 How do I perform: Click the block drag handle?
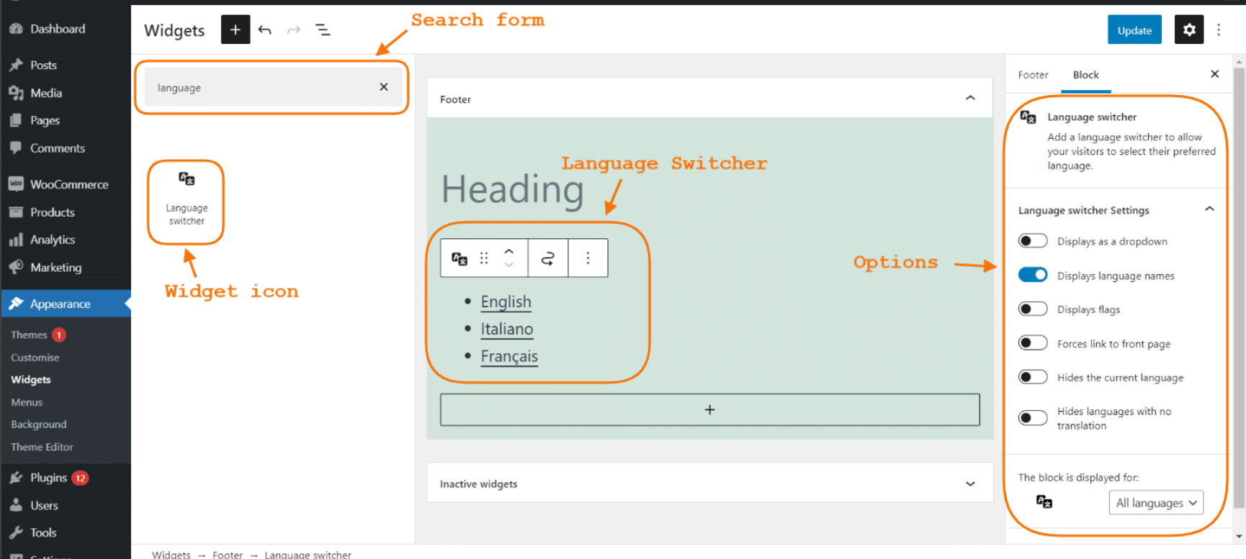pyautogui.click(x=484, y=258)
